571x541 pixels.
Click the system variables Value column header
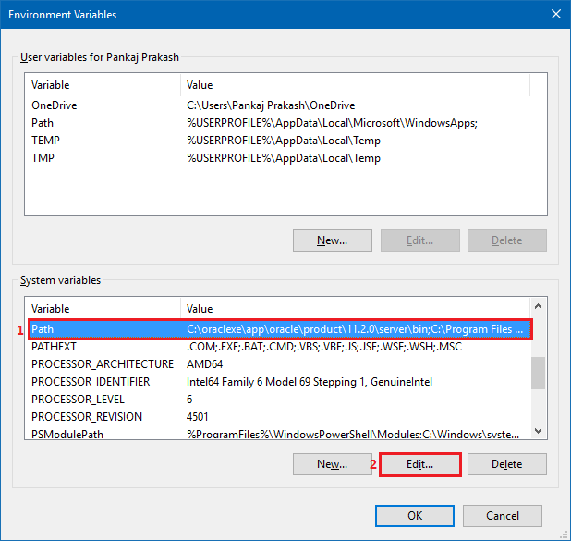click(355, 309)
